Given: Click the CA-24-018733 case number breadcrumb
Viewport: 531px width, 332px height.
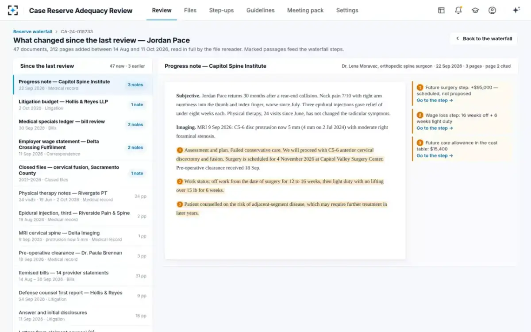Looking at the screenshot, I should (77, 32).
